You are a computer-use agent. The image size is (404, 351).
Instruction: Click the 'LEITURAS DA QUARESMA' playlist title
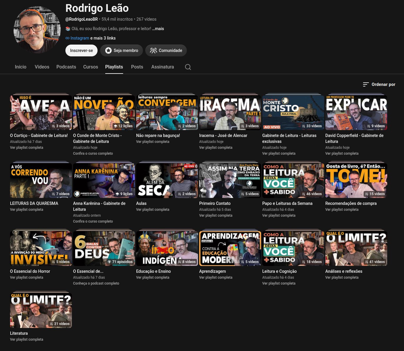pyautogui.click(x=34, y=203)
